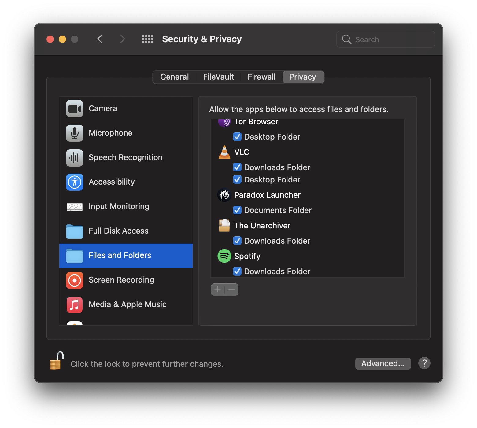Select Input Monitoring category
Viewport: 477px width, 428px height.
coord(126,207)
